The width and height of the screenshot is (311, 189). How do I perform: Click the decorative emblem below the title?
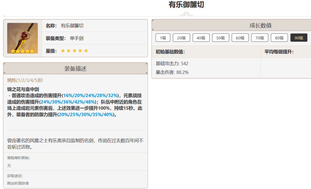[187, 14]
